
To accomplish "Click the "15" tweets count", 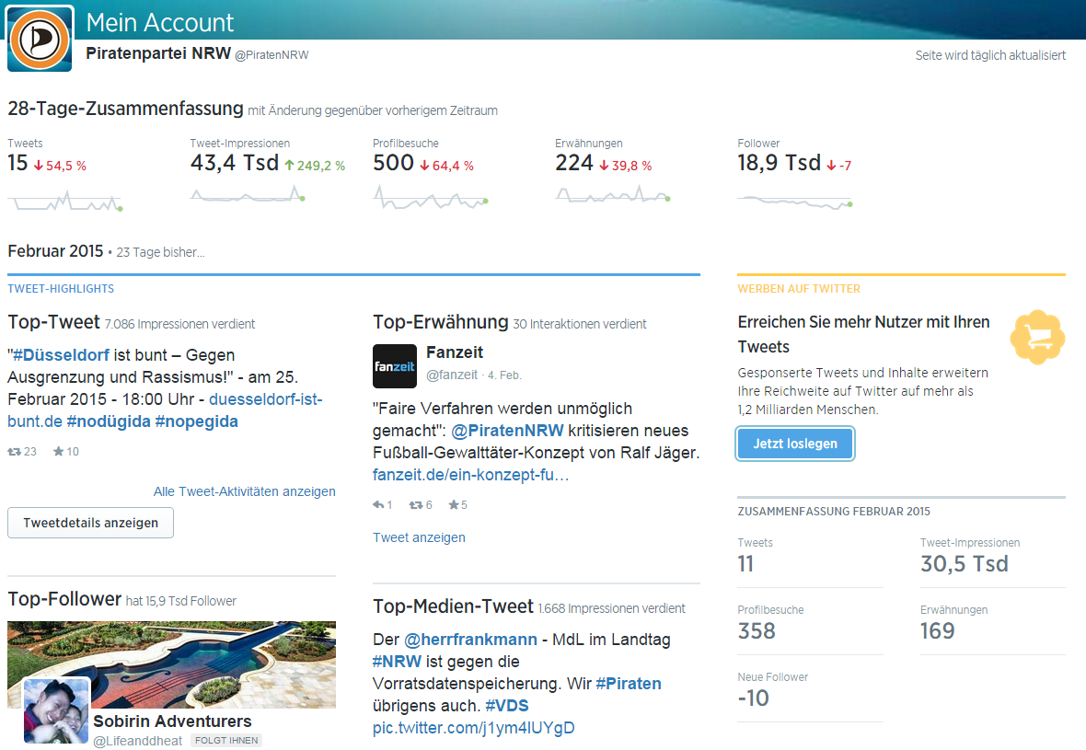I will coord(18,163).
